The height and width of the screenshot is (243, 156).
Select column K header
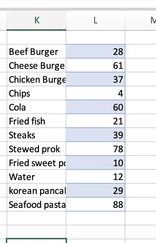[x=36, y=20]
